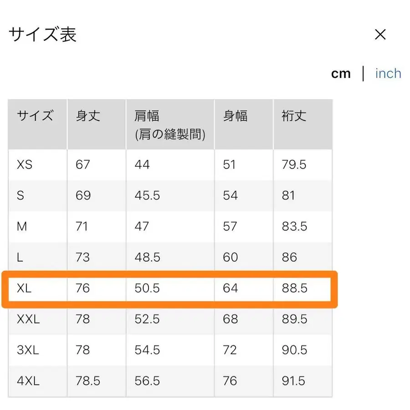Image resolution: width=410 pixels, height=410 pixels.
Task: Select the 3XL size row
Action: tap(27, 350)
